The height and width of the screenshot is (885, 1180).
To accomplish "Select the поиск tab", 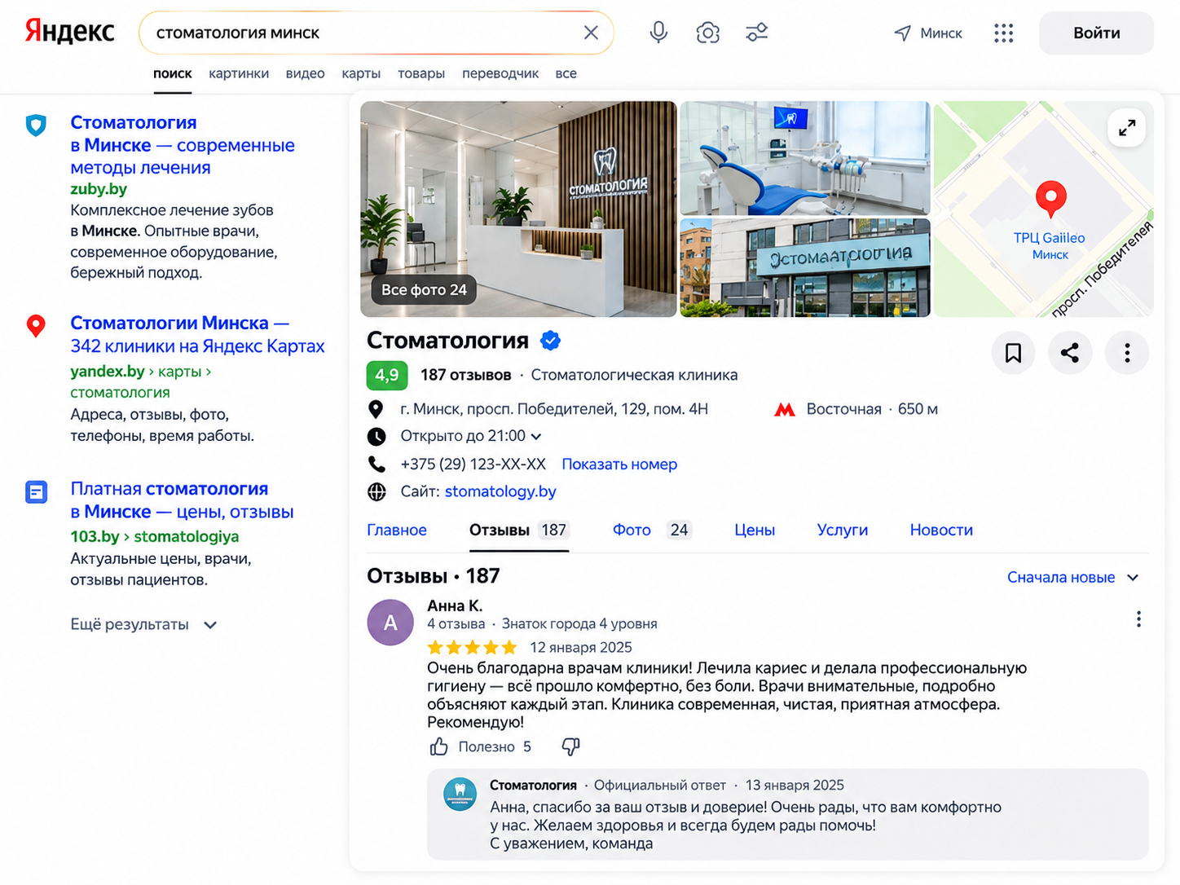I will click(173, 73).
